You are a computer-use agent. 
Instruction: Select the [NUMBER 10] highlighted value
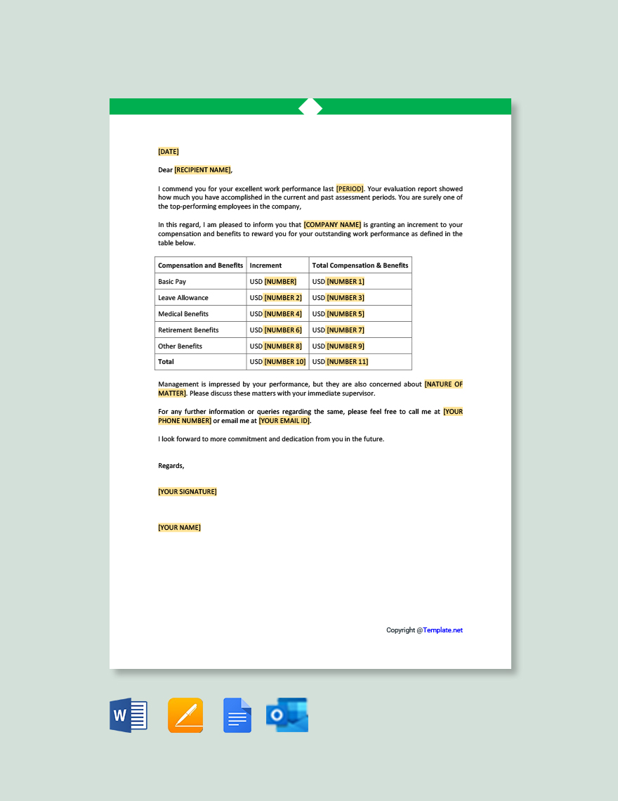(x=284, y=361)
